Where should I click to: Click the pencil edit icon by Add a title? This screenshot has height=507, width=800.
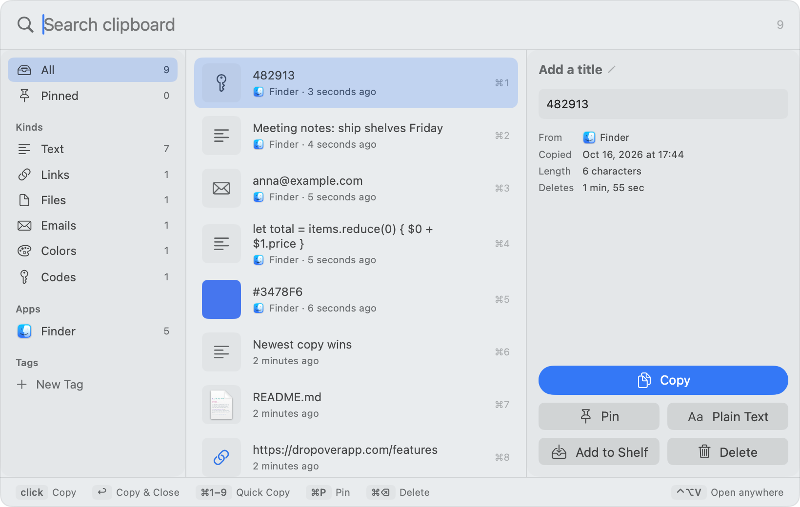612,70
